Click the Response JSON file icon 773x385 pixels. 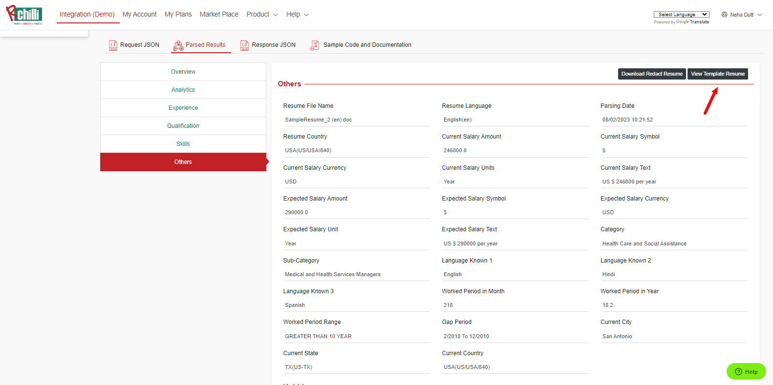(x=244, y=45)
